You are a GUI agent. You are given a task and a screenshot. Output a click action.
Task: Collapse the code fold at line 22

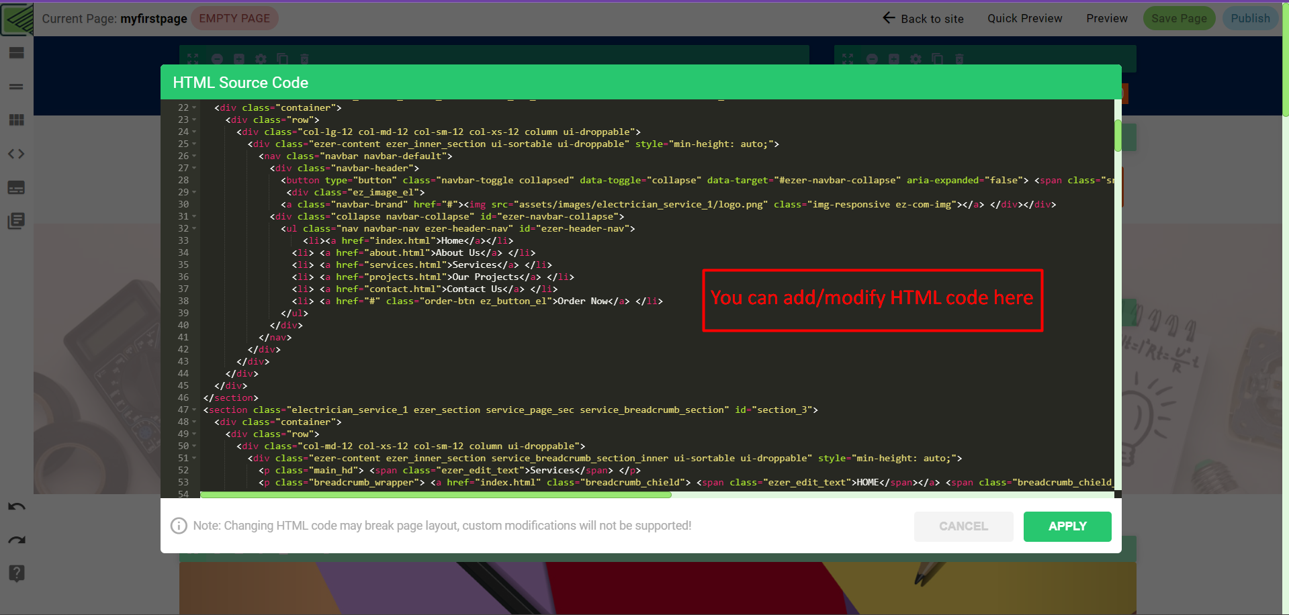pos(194,107)
